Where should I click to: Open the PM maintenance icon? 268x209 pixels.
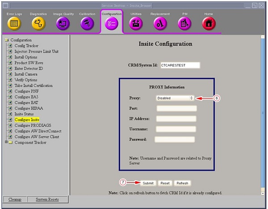184,24
